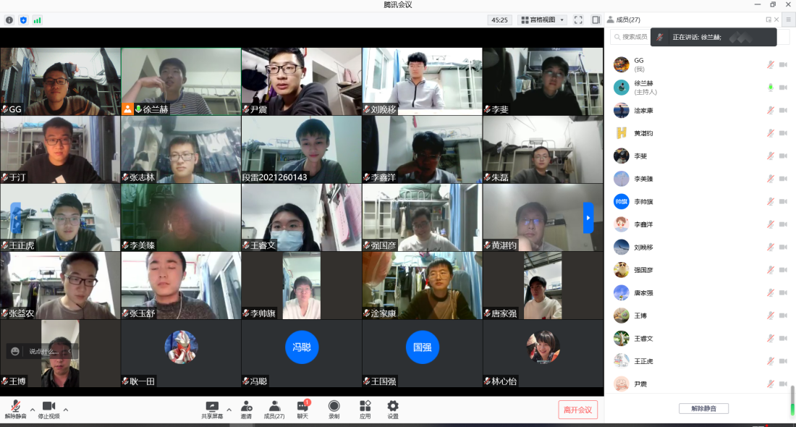Start recording with 录制 icon
The height and width of the screenshot is (427, 796).
pyautogui.click(x=334, y=410)
